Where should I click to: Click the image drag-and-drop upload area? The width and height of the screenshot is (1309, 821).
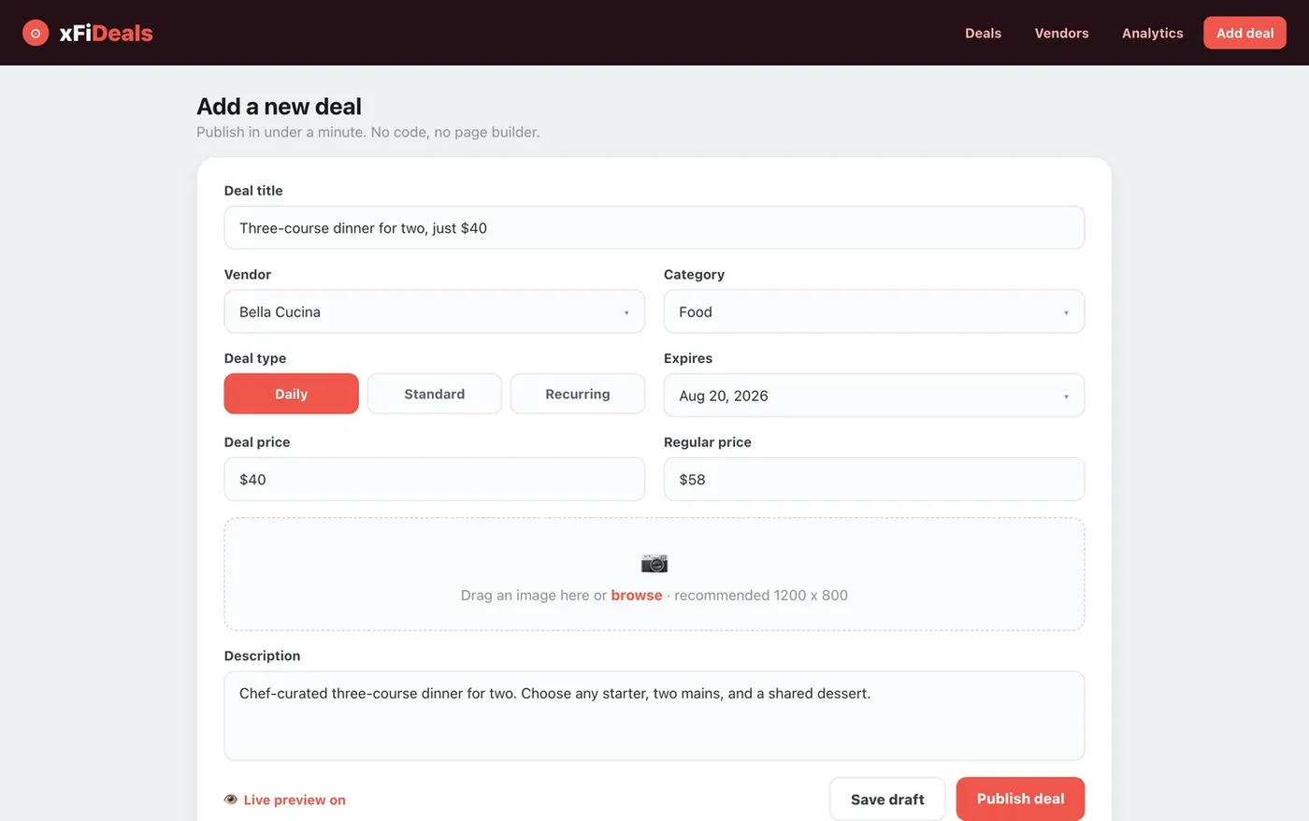click(654, 574)
